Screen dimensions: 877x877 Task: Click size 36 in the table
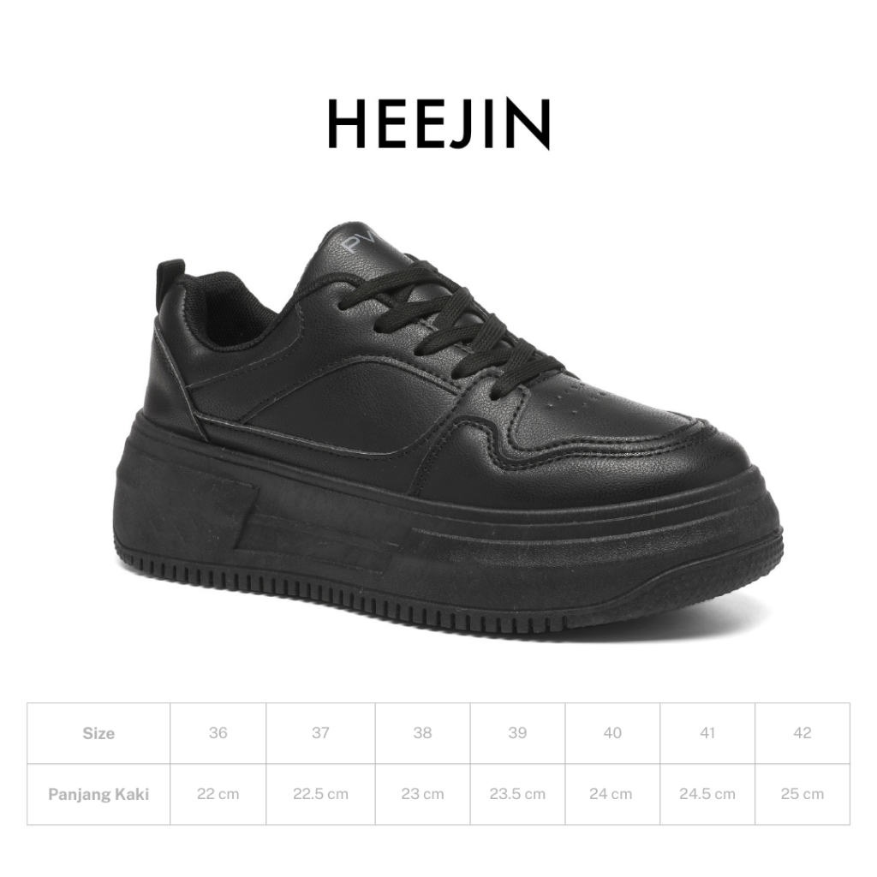pos(218,733)
